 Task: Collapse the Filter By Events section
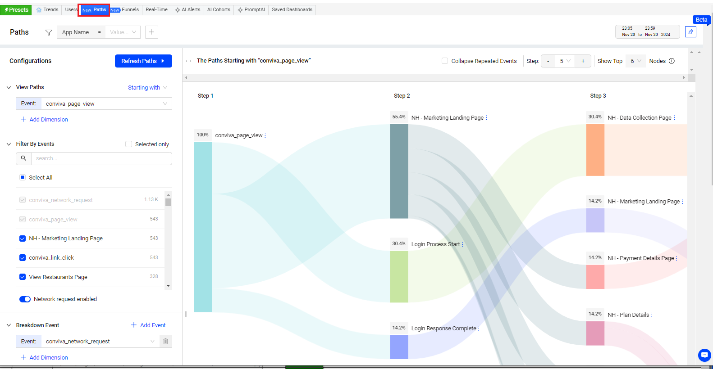point(9,144)
